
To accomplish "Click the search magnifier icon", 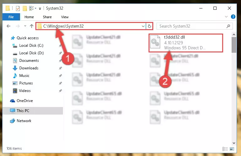I will [228, 26].
